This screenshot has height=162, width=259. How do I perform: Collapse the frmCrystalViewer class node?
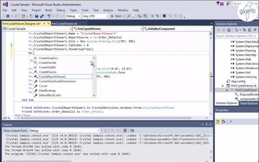point(227,90)
